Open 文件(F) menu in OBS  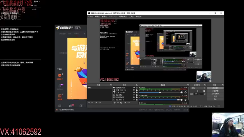point(90,17)
